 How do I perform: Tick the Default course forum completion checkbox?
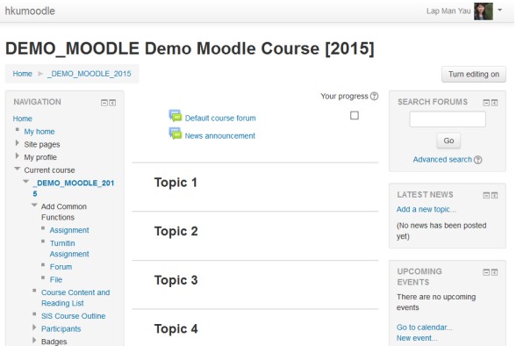coord(355,116)
